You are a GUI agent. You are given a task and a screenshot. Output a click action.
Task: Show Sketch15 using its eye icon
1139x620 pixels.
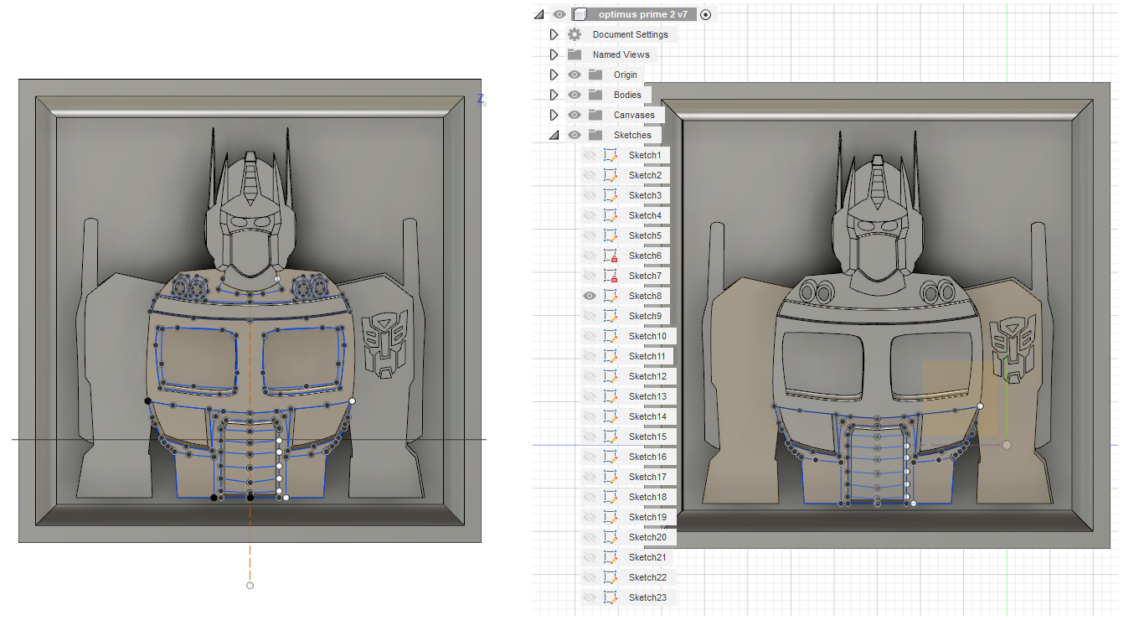590,437
